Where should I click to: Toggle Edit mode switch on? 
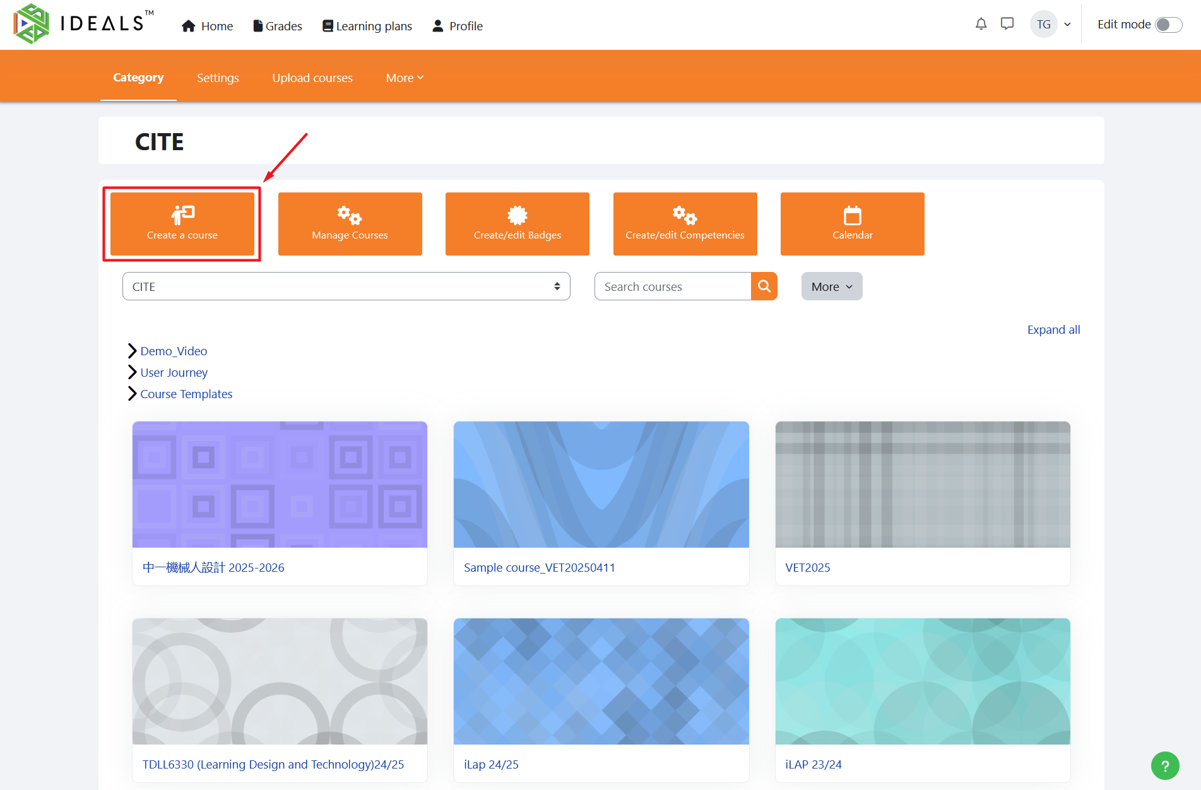point(1168,25)
